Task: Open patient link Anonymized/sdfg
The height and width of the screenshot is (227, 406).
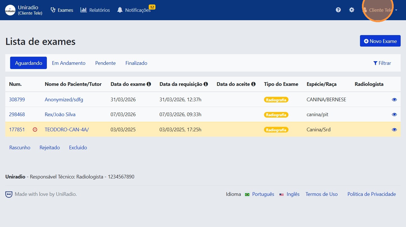Action: [x=64, y=100]
